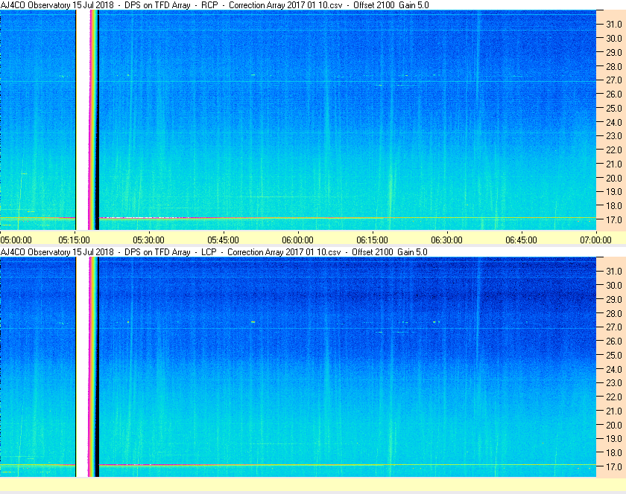Select the 05:00:00 time axis label
Viewport: 626px width, 494px height.
16,240
